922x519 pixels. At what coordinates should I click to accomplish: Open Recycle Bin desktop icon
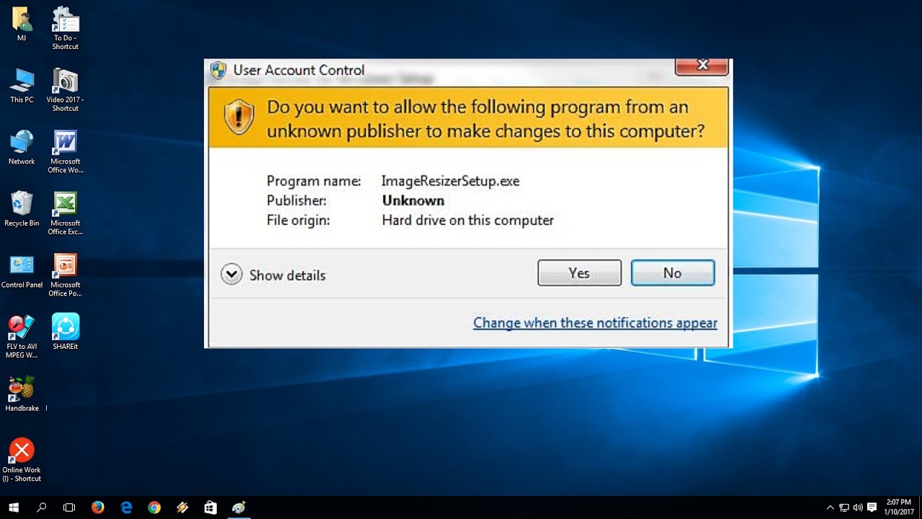[x=22, y=209]
